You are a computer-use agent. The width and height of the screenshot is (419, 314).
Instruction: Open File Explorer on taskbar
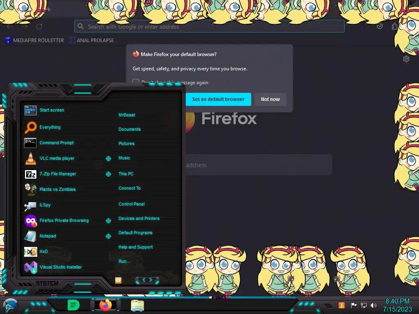coord(137,305)
